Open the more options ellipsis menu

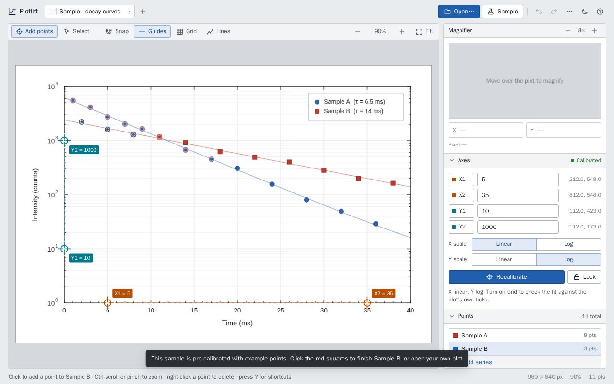[569, 12]
